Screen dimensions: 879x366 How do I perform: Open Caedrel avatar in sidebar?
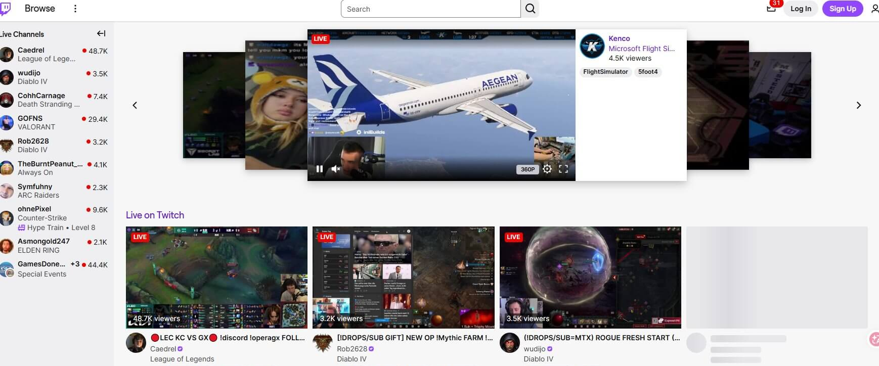click(x=7, y=54)
